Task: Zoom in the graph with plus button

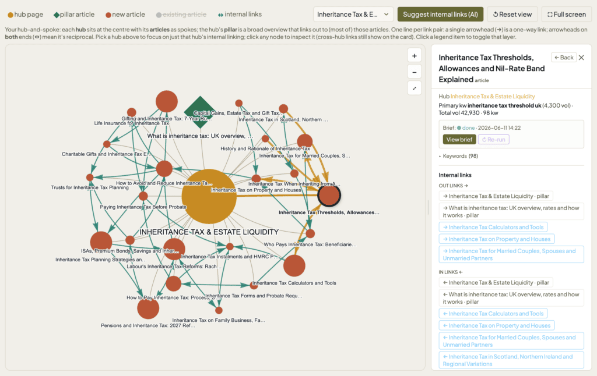Action: [x=415, y=56]
